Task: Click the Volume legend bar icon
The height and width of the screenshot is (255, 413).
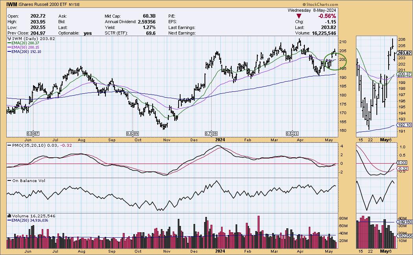Action: [9, 216]
